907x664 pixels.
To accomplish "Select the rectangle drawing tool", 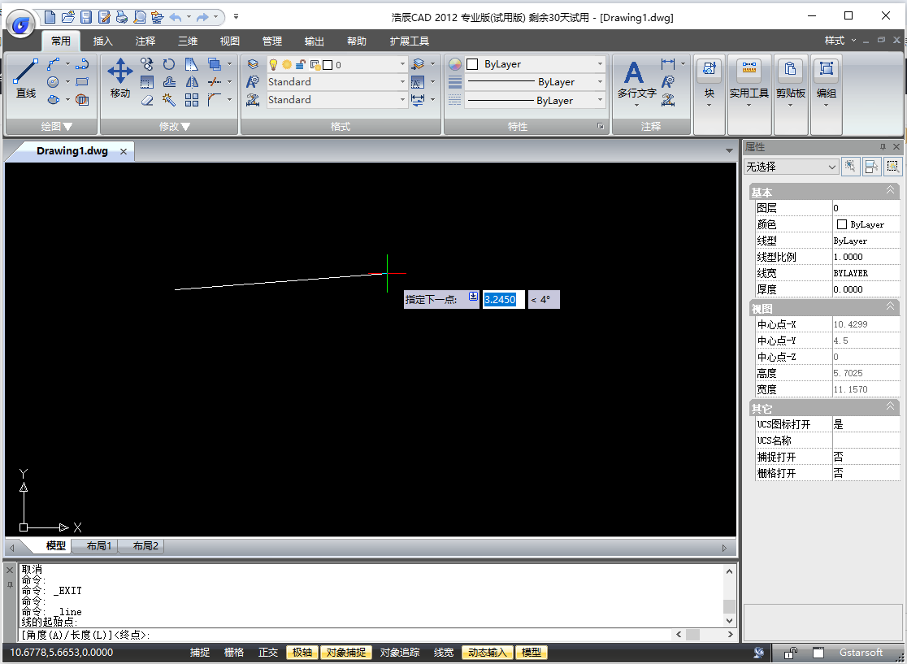I will (x=82, y=82).
